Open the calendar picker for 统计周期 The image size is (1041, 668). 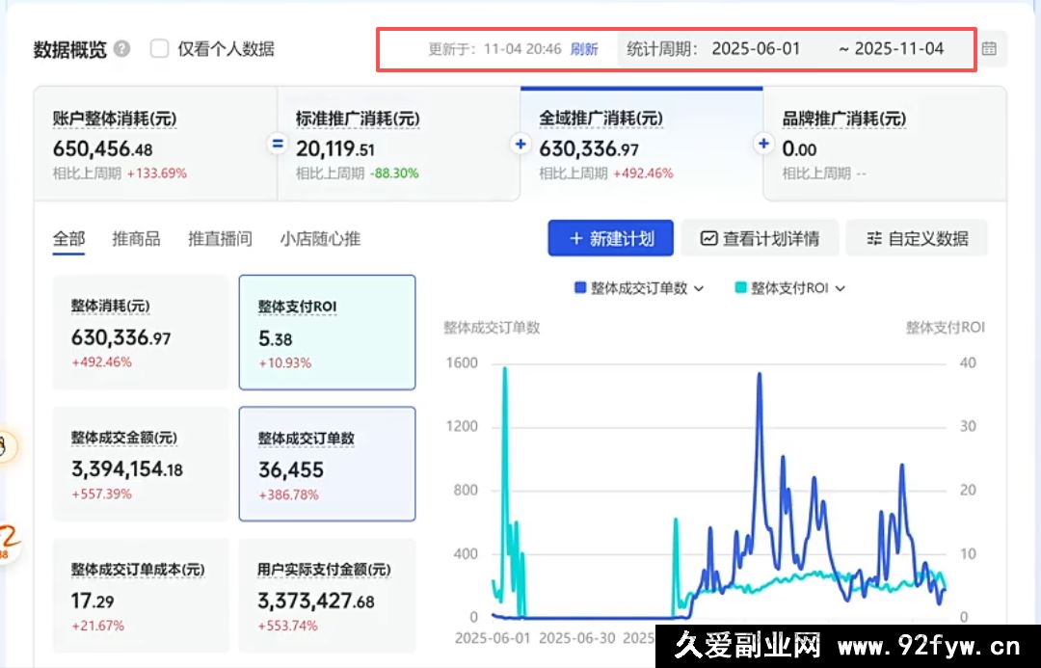point(991,46)
